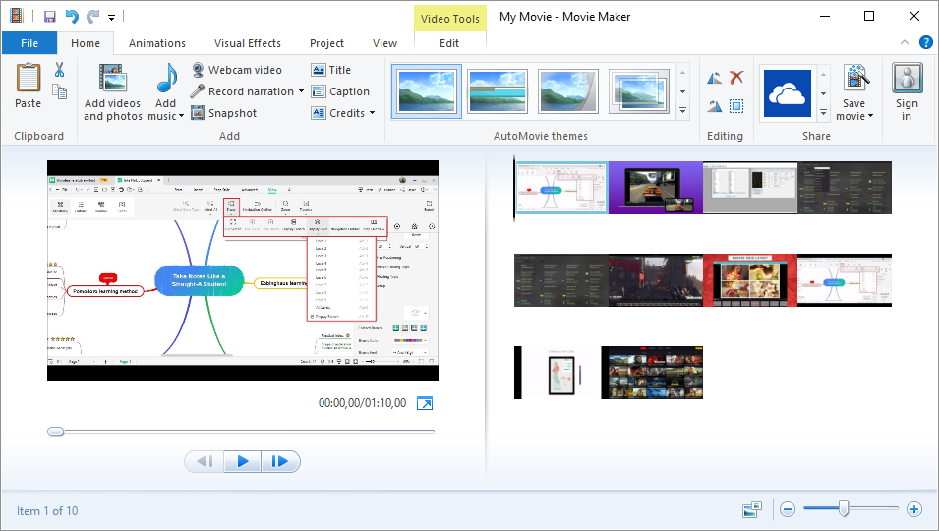939x531 pixels.
Task: Expand the AutoMovie themes gallery
Action: click(682, 110)
